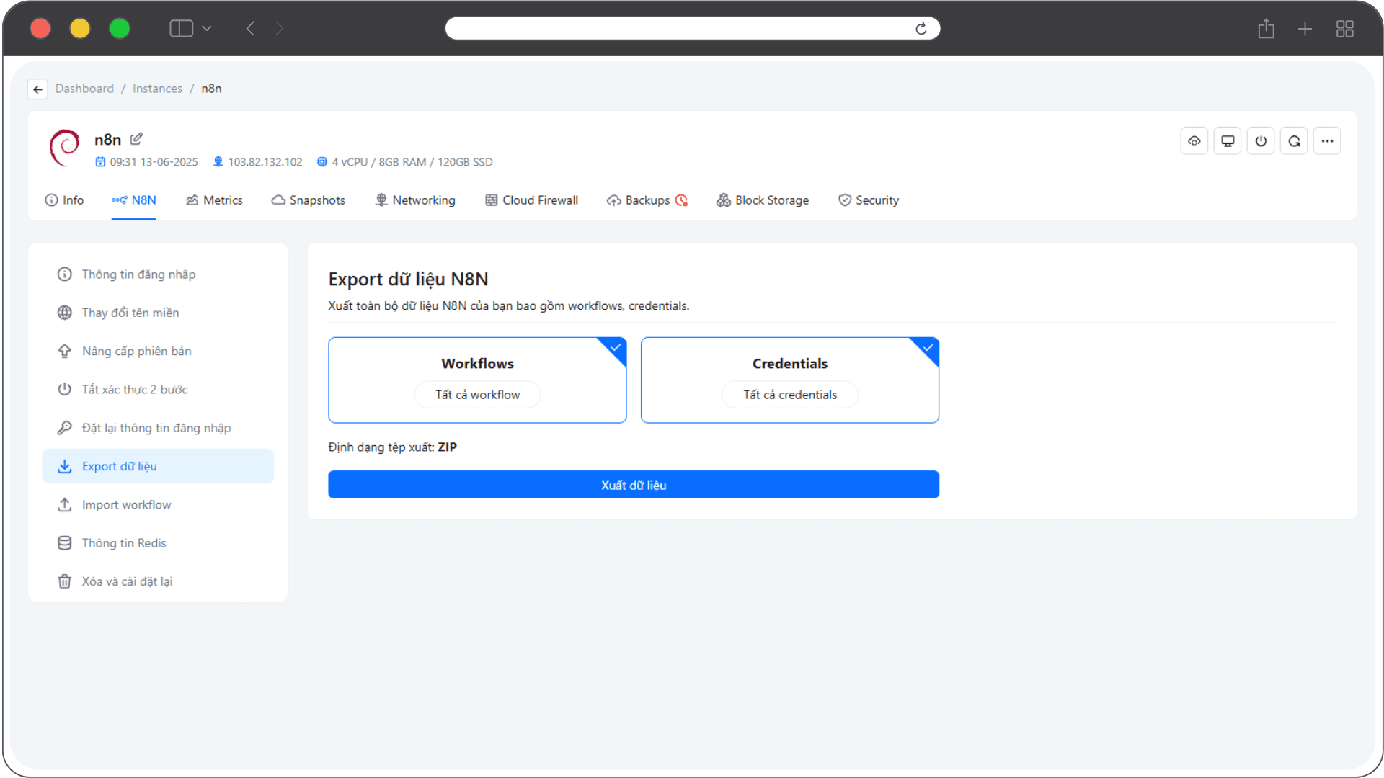
Task: Click the Export dữ liệu N8N heading
Action: pyautogui.click(x=408, y=279)
